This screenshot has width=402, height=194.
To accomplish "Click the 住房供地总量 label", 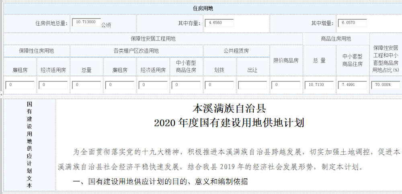I will point(51,24).
